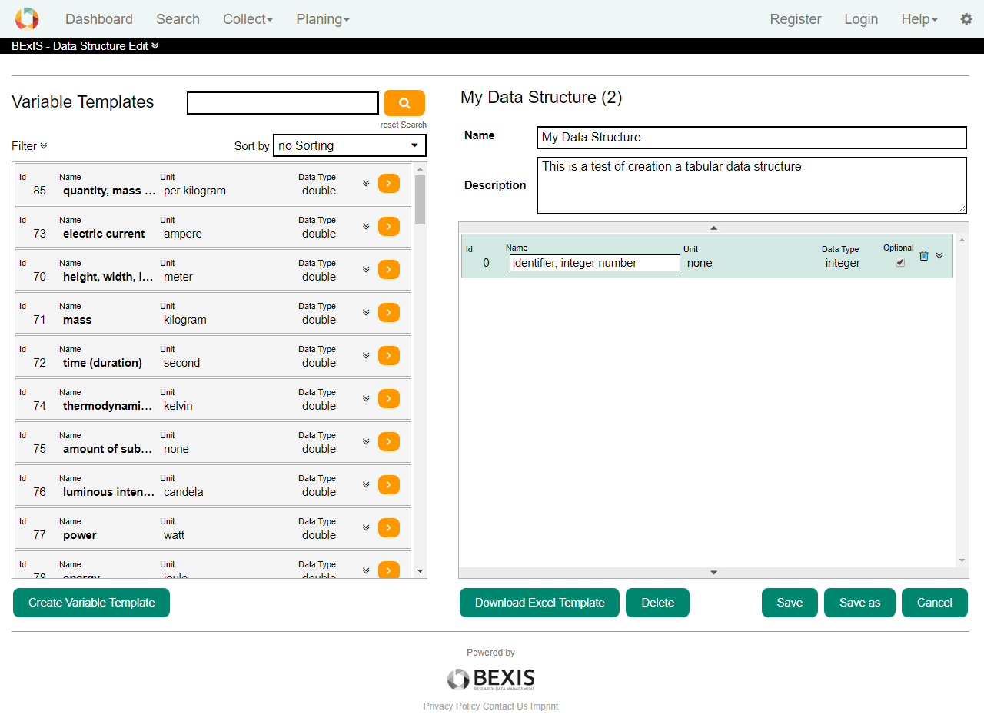Click the Register link
The image size is (984, 718).
(x=796, y=19)
